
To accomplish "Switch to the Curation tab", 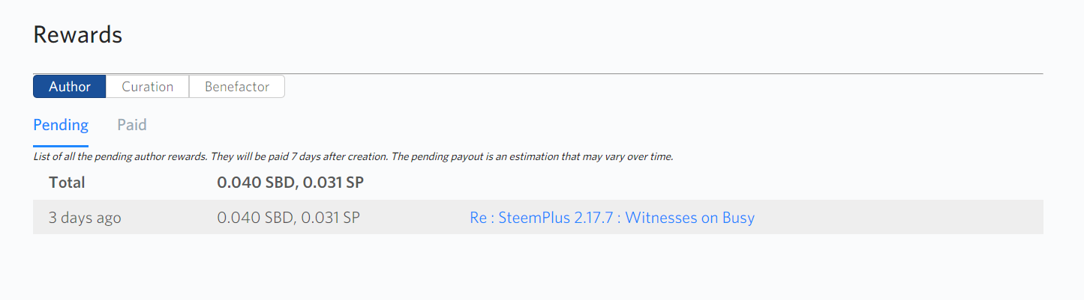I will tap(147, 87).
